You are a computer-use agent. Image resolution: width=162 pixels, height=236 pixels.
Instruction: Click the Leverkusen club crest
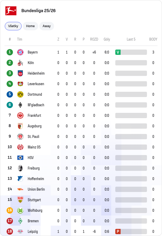click(x=20, y=84)
